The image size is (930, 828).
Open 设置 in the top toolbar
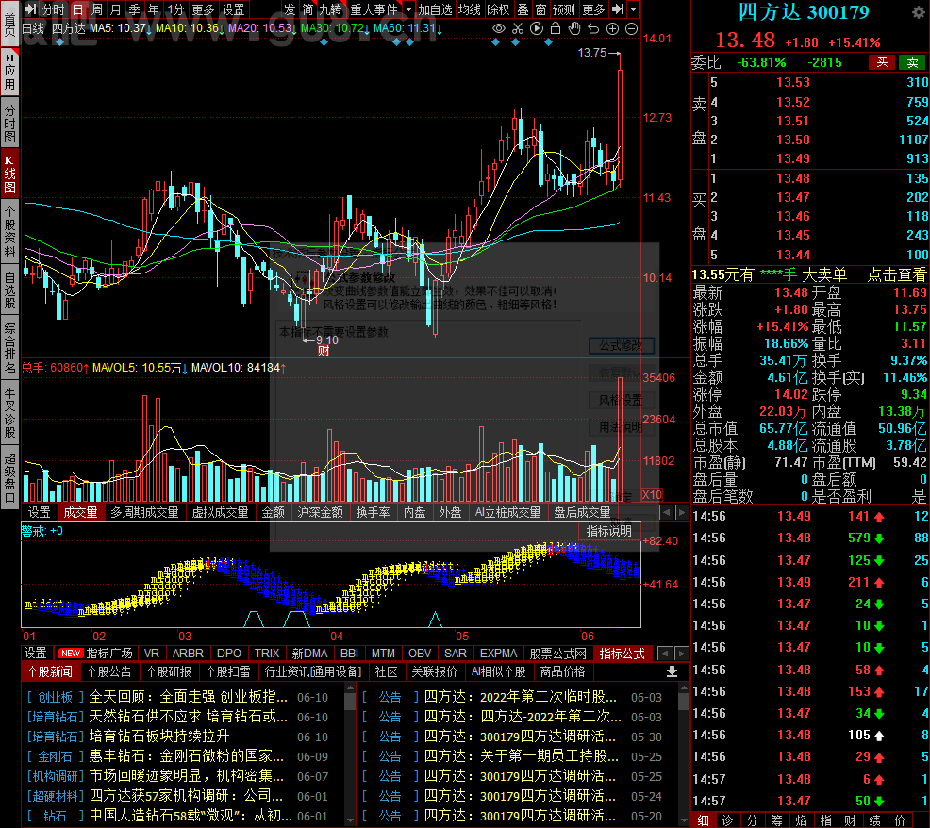pyautogui.click(x=233, y=9)
